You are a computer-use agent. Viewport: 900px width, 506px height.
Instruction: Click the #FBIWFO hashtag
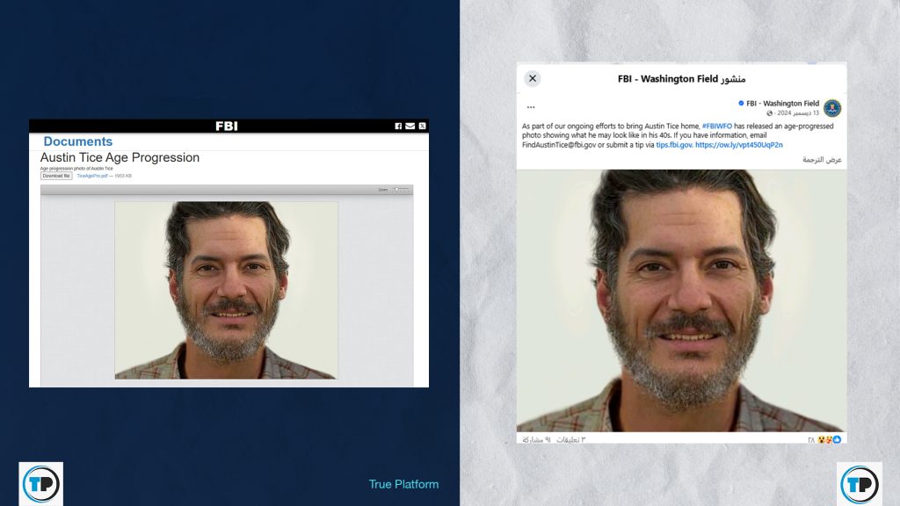click(717, 126)
